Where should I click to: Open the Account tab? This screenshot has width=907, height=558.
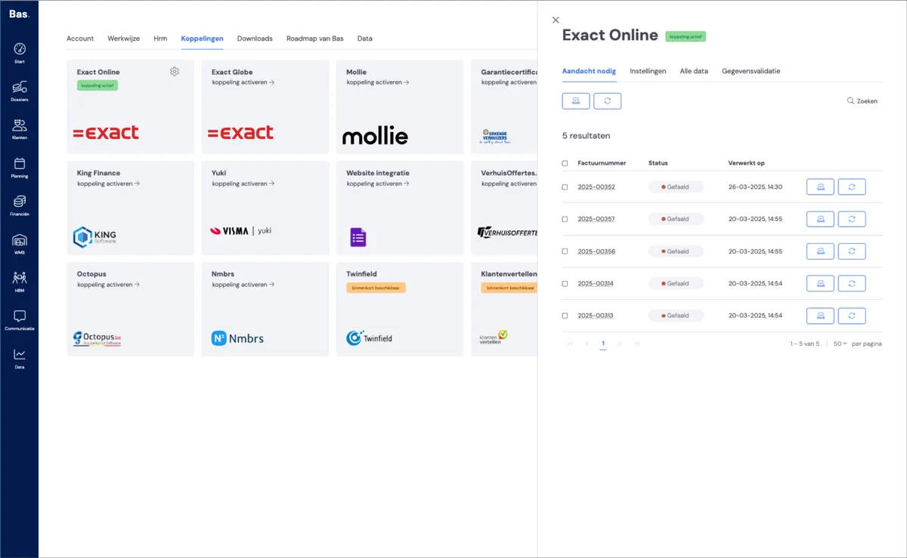[x=80, y=39]
